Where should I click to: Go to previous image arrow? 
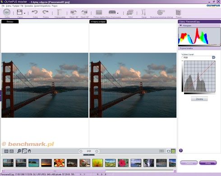click(x=81, y=151)
